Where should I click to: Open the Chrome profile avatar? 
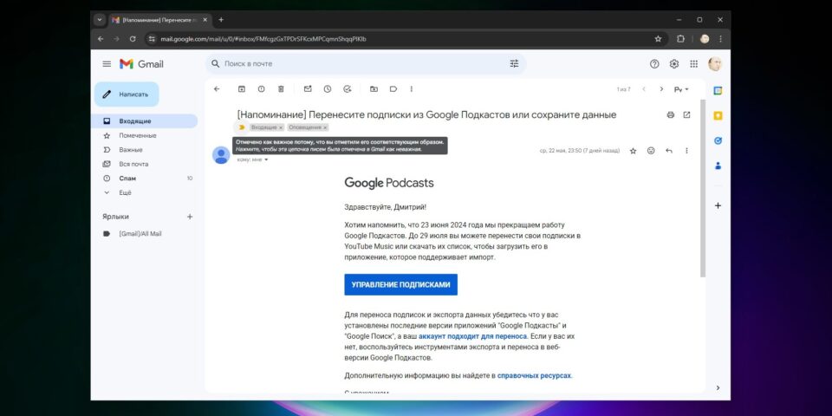(x=705, y=39)
